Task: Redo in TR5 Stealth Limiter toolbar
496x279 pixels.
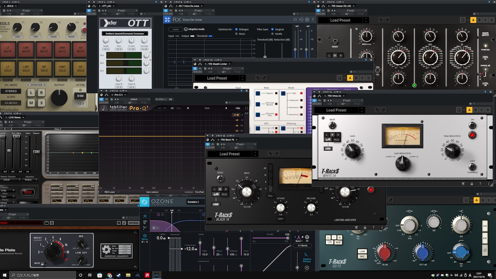Action: point(265,78)
